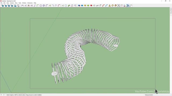Open the Tools menu
This screenshot has height=96, width=172.
tap(20, 3)
